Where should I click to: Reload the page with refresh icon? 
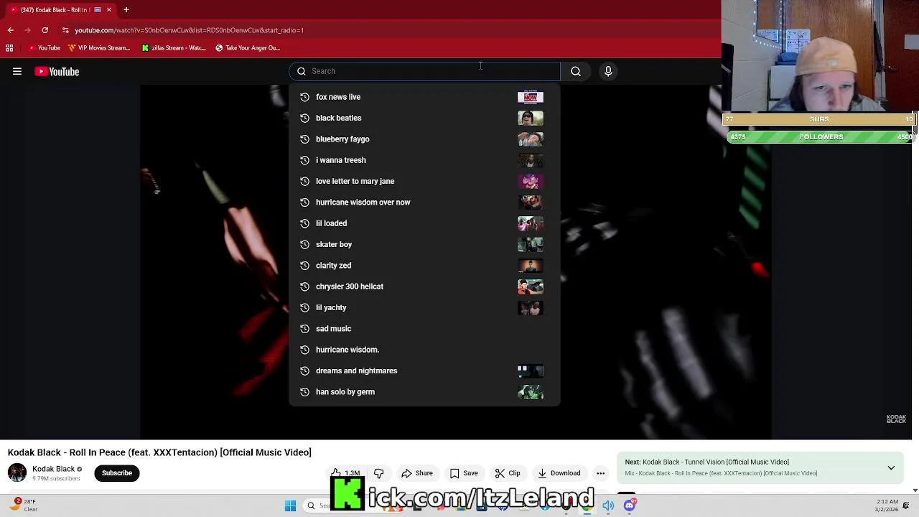point(45,30)
